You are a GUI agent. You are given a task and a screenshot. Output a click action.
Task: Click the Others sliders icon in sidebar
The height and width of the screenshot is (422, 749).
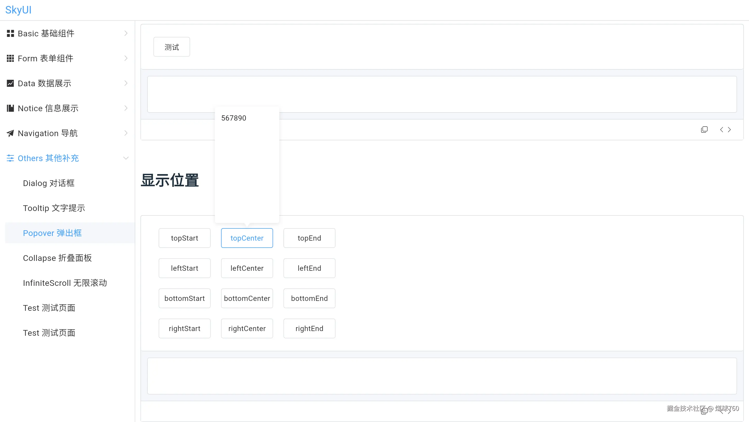pos(10,158)
